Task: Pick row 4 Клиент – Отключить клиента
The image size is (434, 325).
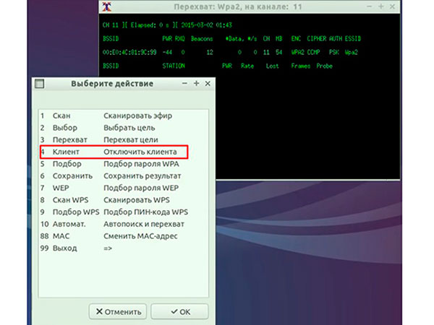Action: [124, 152]
